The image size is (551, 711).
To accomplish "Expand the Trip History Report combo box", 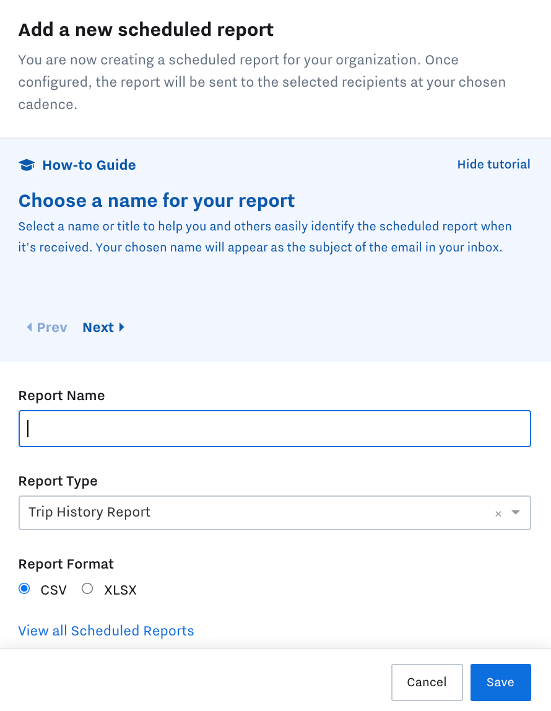I will click(275, 513).
